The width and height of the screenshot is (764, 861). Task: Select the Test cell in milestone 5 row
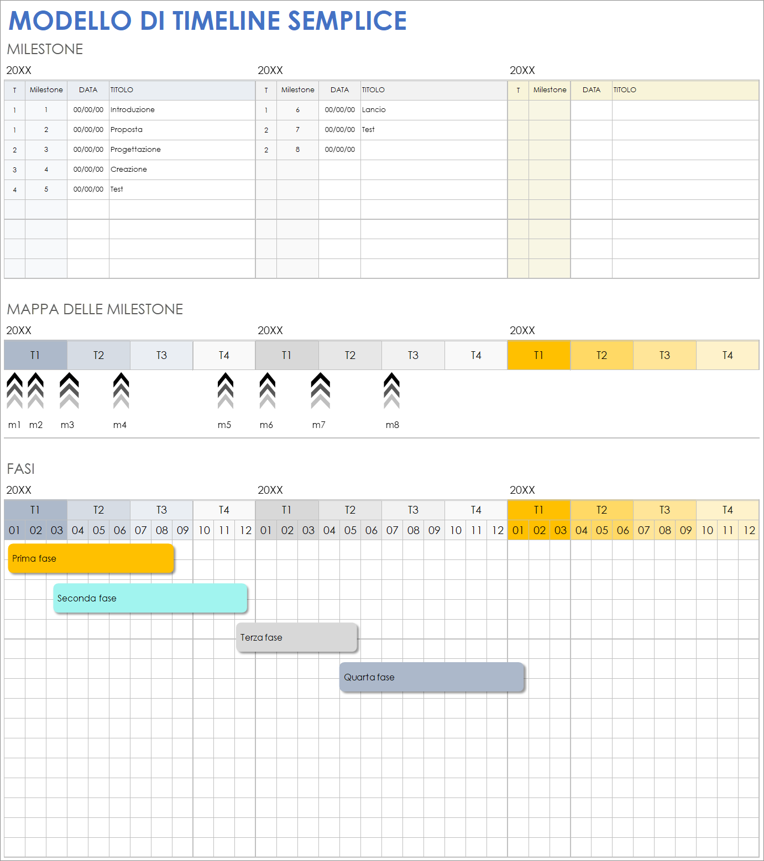click(182, 189)
